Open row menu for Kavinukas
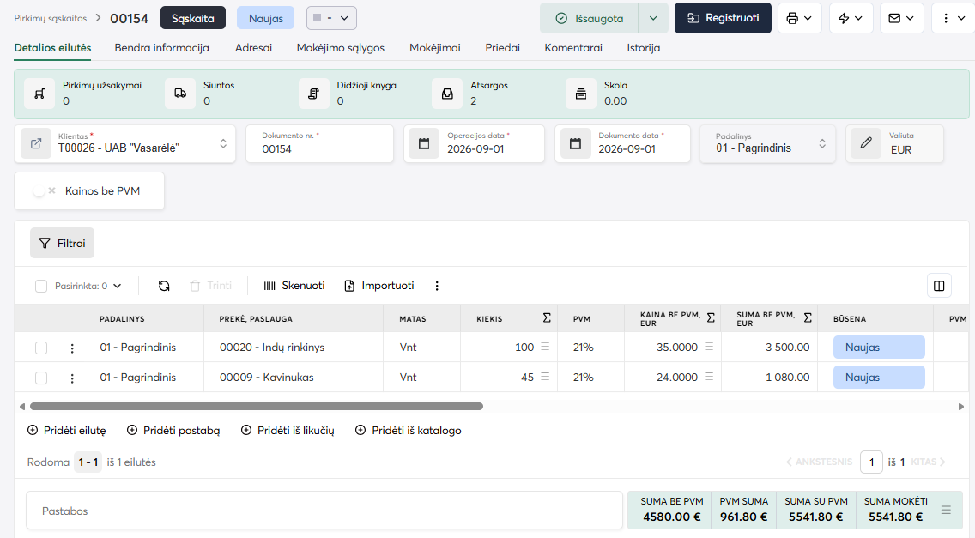975x538 pixels. click(x=72, y=378)
